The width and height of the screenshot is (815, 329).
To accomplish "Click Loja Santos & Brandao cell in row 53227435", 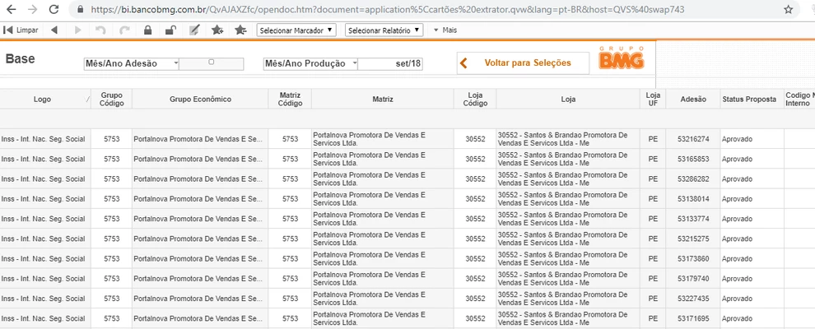I will tap(568, 299).
